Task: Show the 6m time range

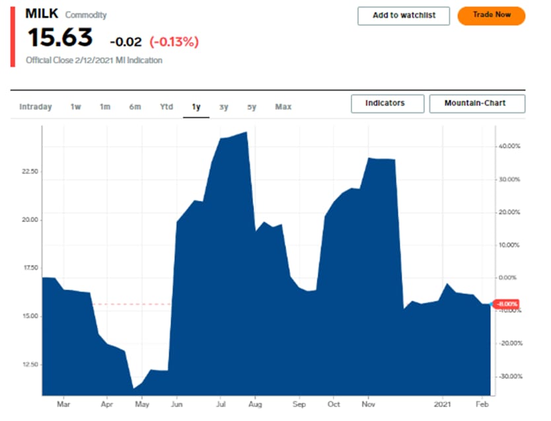Action: point(135,107)
